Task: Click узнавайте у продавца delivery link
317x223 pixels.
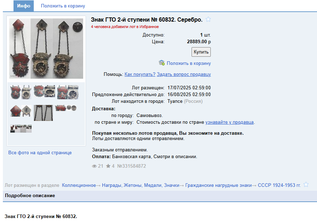Action: [230, 122]
